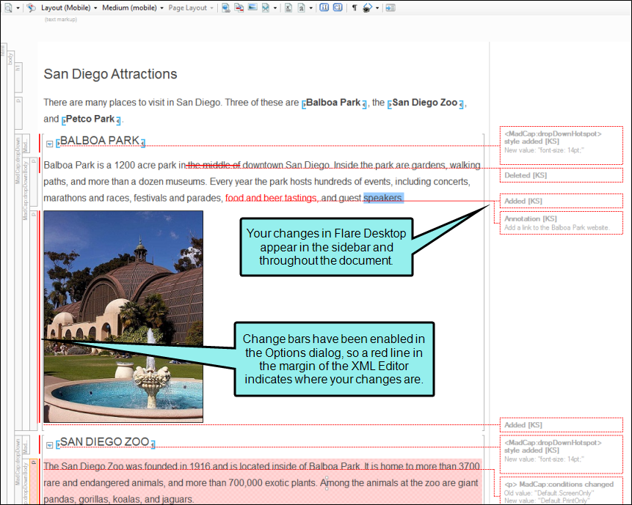Viewport: 632px width, 505px height.
Task: Open the dropdown arrow beside the crossed-out page icon
Action: click(275, 8)
